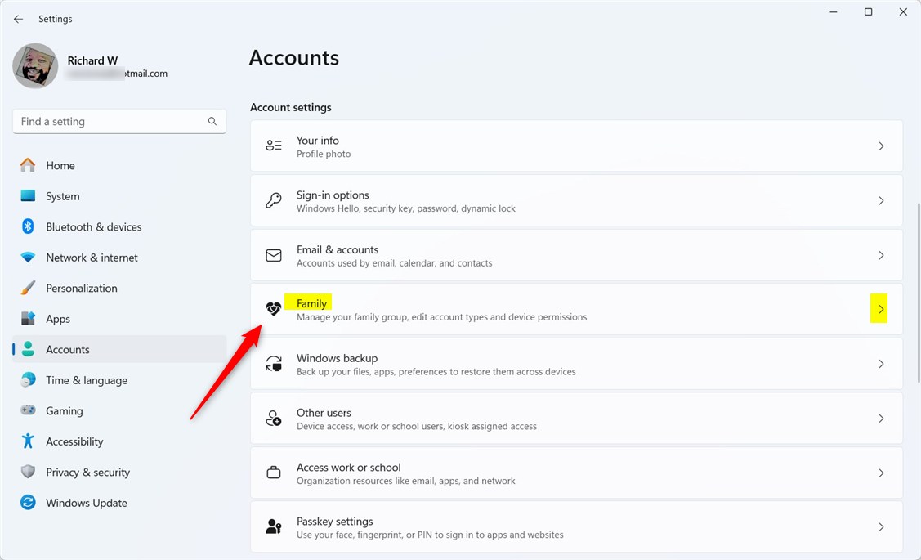Screen dimensions: 921x560
Task: Select Bluetooth & devices in the sidebar
Action: [94, 226]
